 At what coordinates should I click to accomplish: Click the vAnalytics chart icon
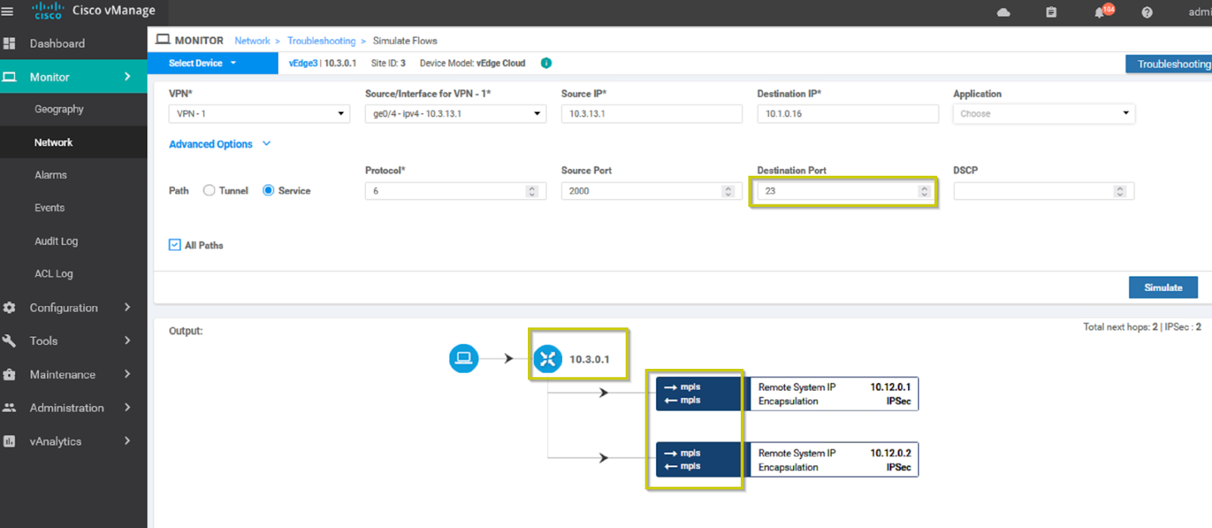(x=9, y=441)
